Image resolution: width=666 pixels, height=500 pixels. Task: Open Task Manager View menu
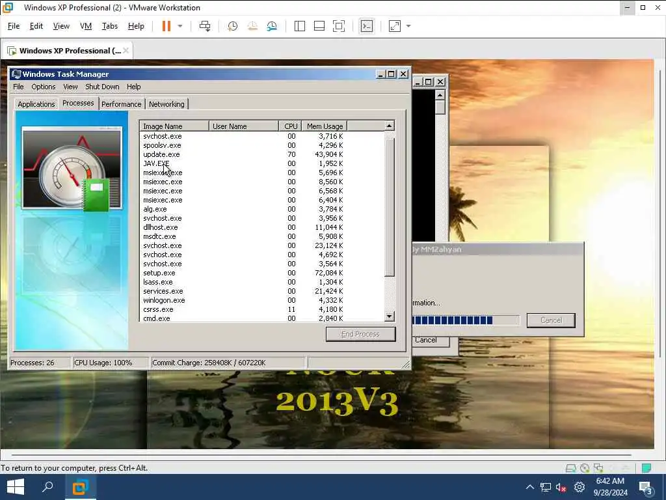[x=70, y=87]
